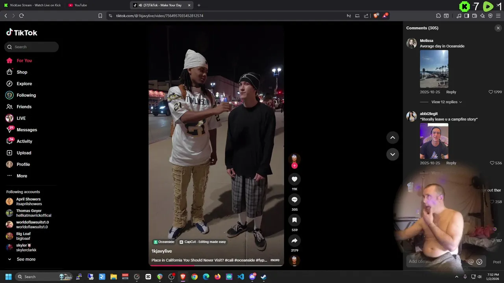Image resolution: width=504 pixels, height=283 pixels.
Task: Reply to Melissa's comment
Action: [451, 92]
